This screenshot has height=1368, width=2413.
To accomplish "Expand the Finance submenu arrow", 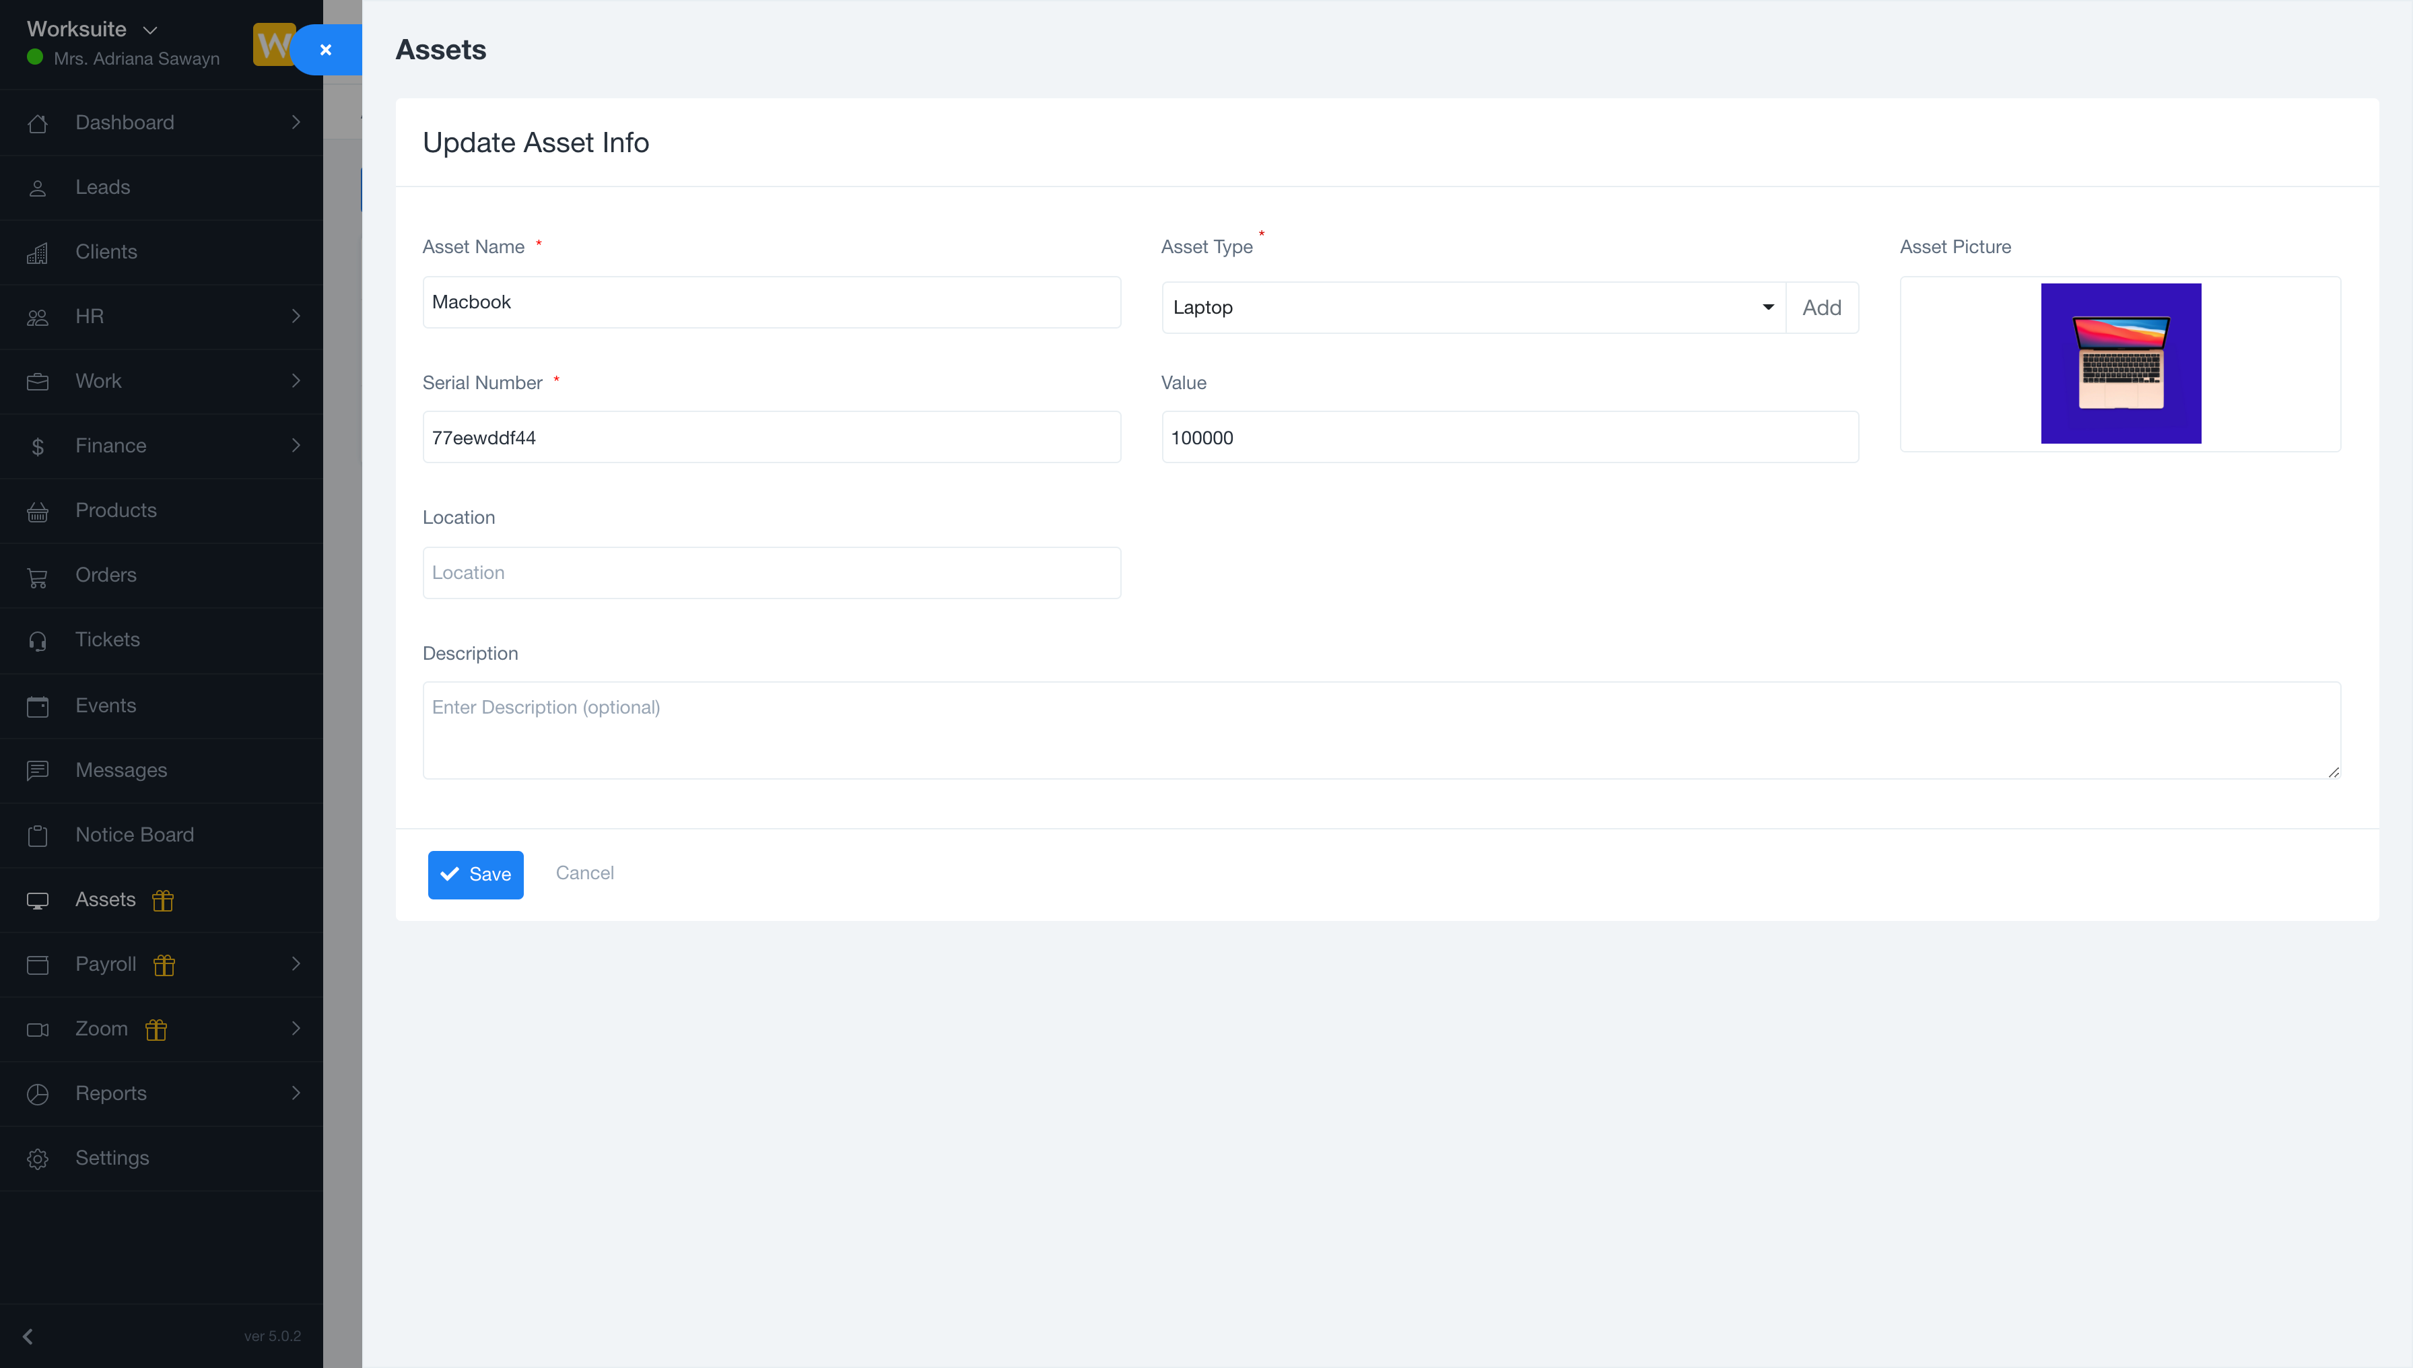I will pyautogui.click(x=296, y=446).
